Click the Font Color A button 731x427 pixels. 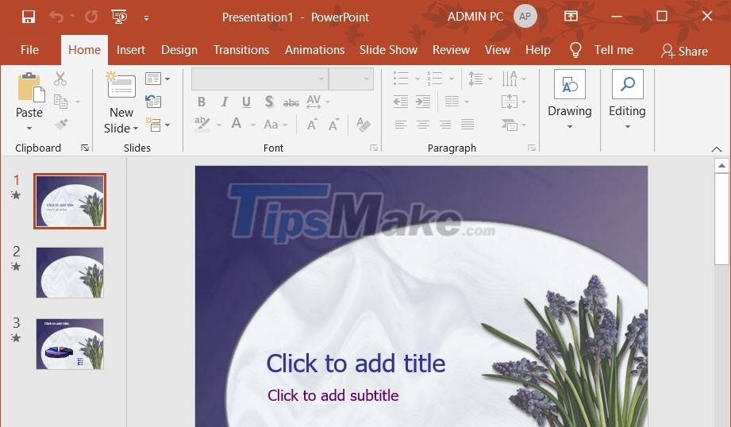point(237,124)
